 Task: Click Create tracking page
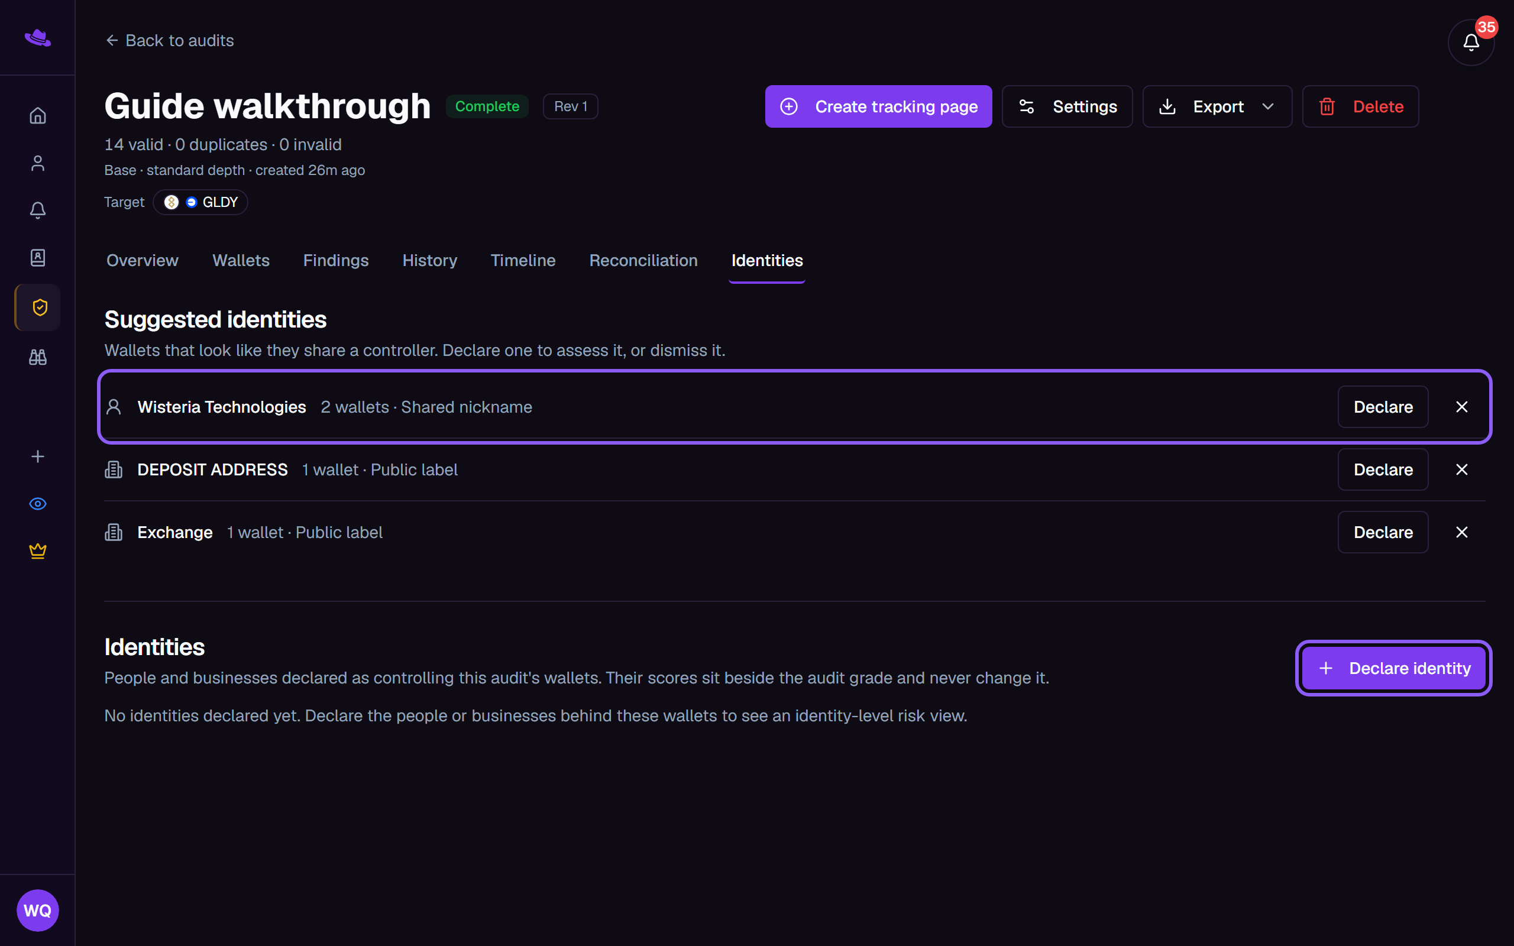pyautogui.click(x=878, y=106)
